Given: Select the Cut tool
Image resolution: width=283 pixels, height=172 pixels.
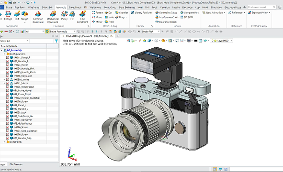Looking at the screenshot, I should click(109, 12).
